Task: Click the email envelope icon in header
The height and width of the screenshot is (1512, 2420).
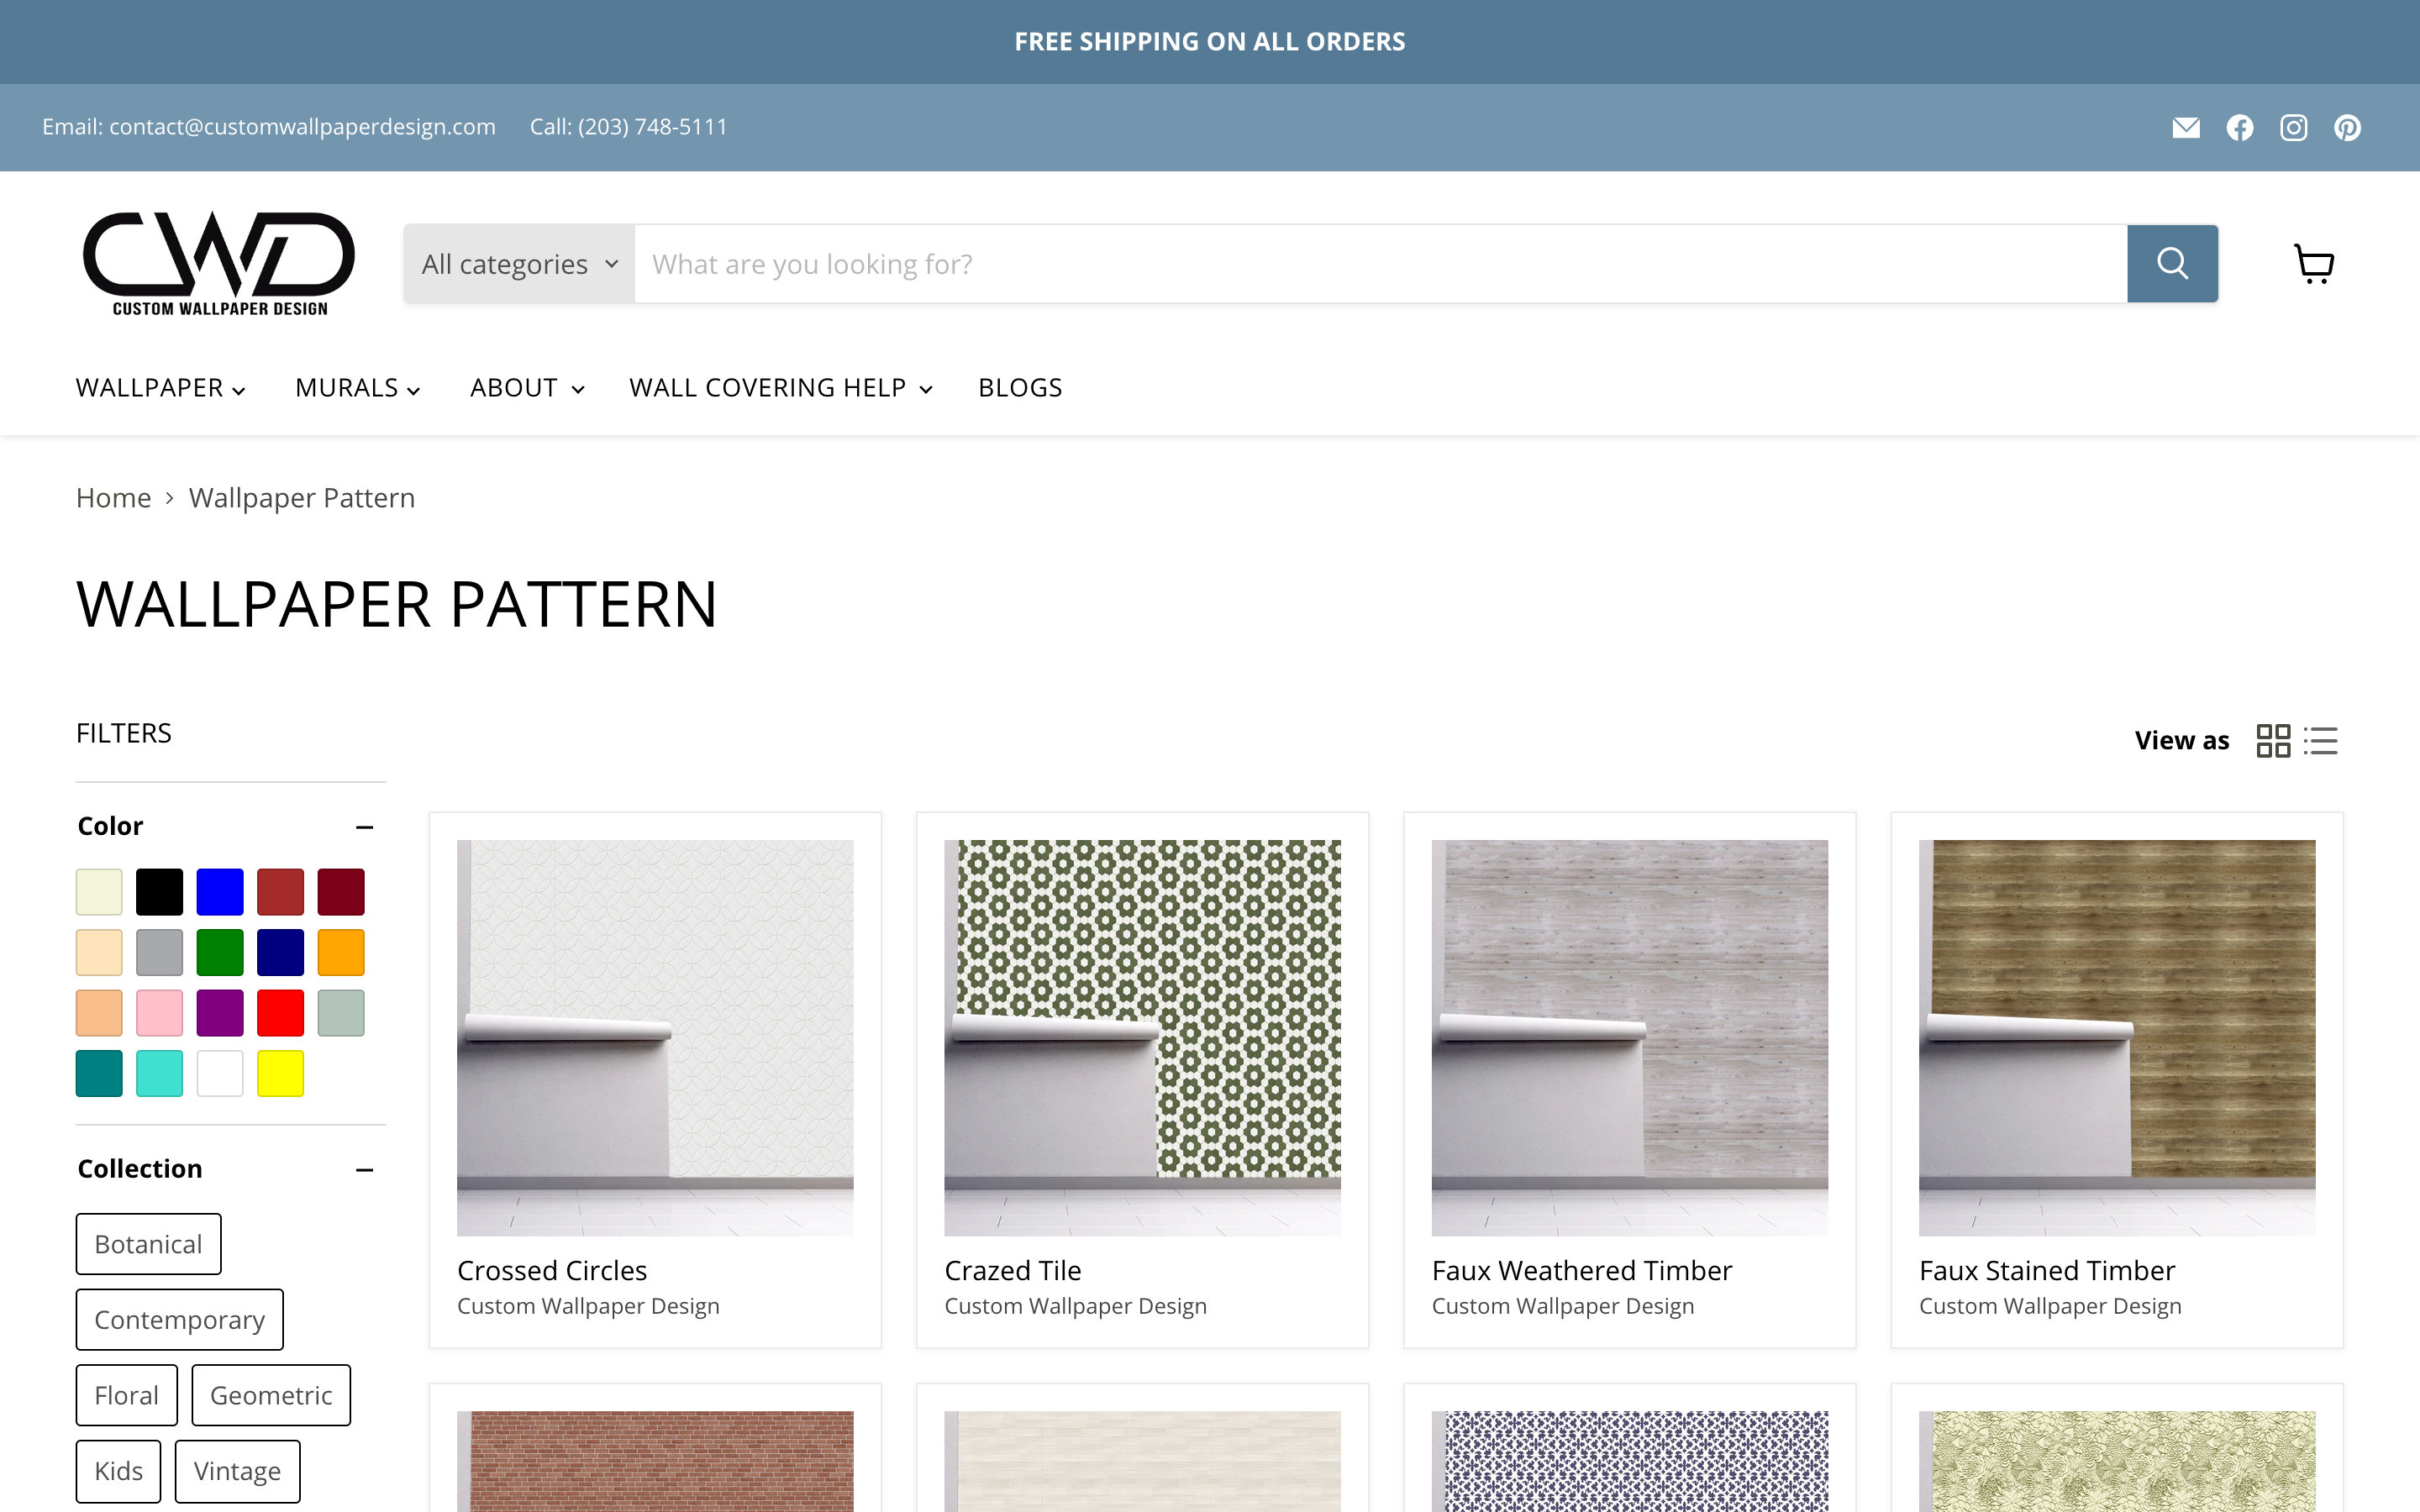Action: click(x=2186, y=127)
